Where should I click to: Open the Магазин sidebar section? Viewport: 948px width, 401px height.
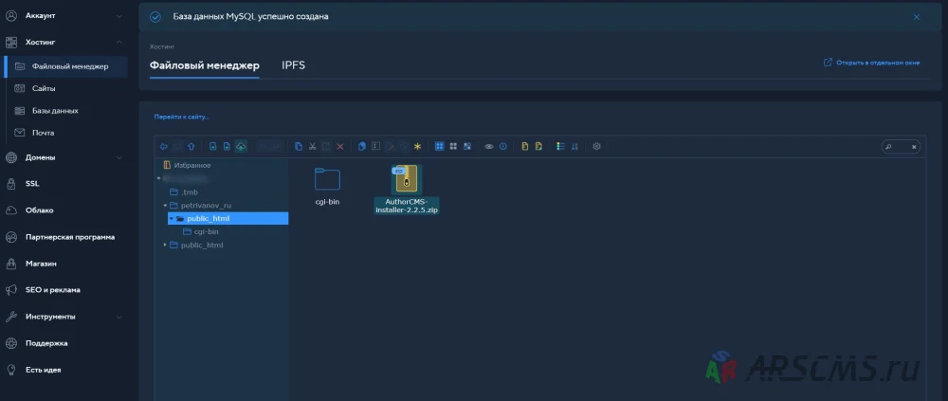[41, 264]
